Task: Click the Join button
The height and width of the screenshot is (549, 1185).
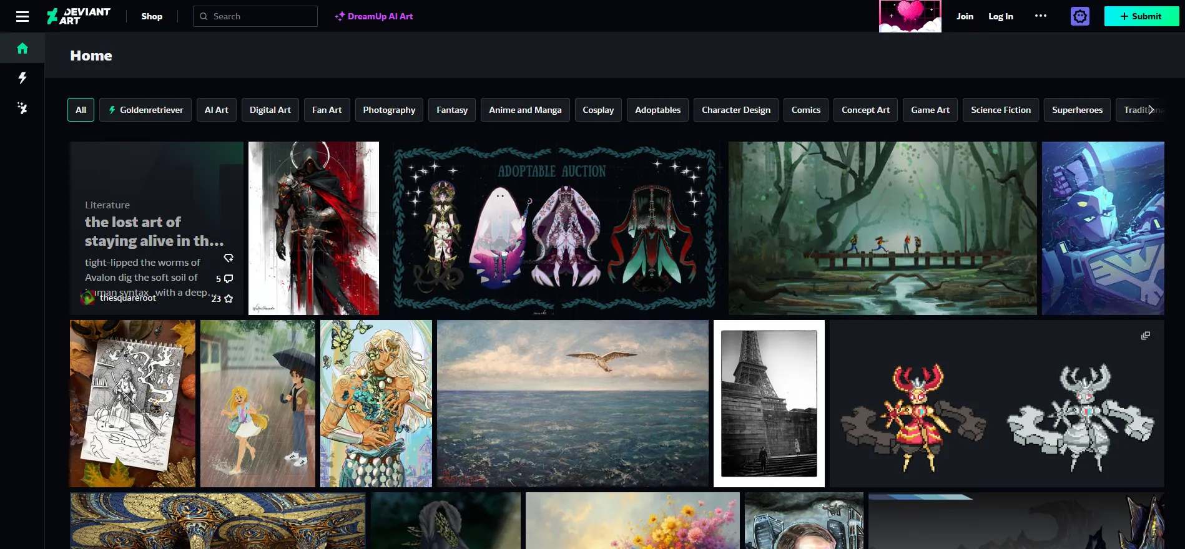Action: click(x=965, y=16)
